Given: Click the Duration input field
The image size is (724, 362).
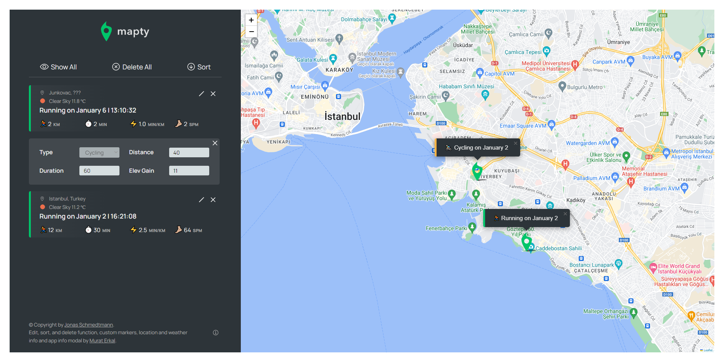Looking at the screenshot, I should pos(99,170).
